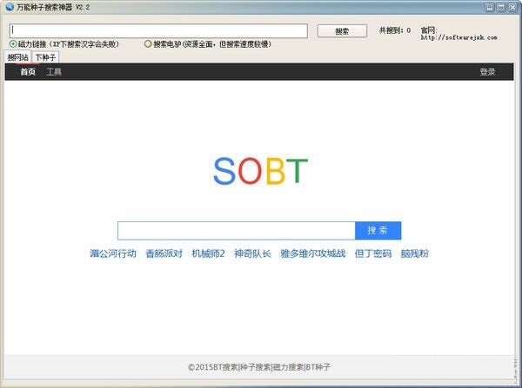Choose the 神奇队长 suggested link
The height and width of the screenshot is (388, 522).
click(252, 254)
